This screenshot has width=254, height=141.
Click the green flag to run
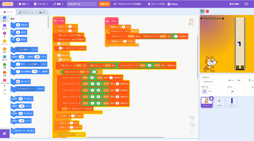pyautogui.click(x=202, y=11)
